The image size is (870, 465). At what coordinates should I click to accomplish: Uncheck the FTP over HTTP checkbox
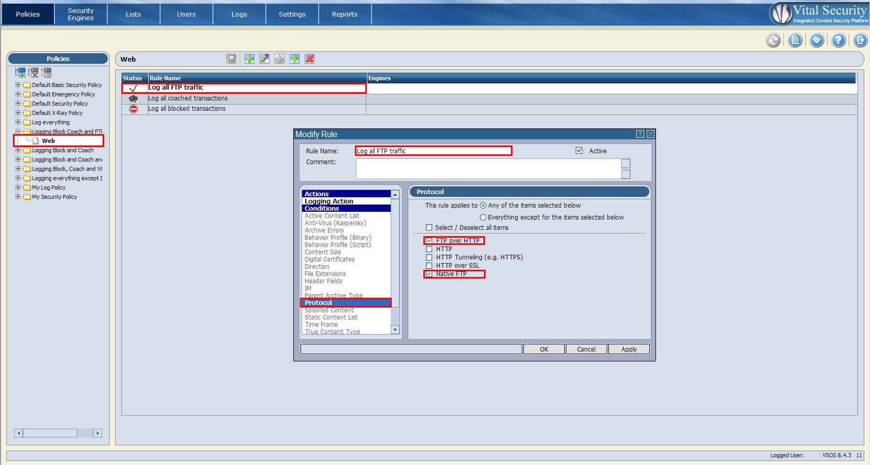tap(429, 241)
